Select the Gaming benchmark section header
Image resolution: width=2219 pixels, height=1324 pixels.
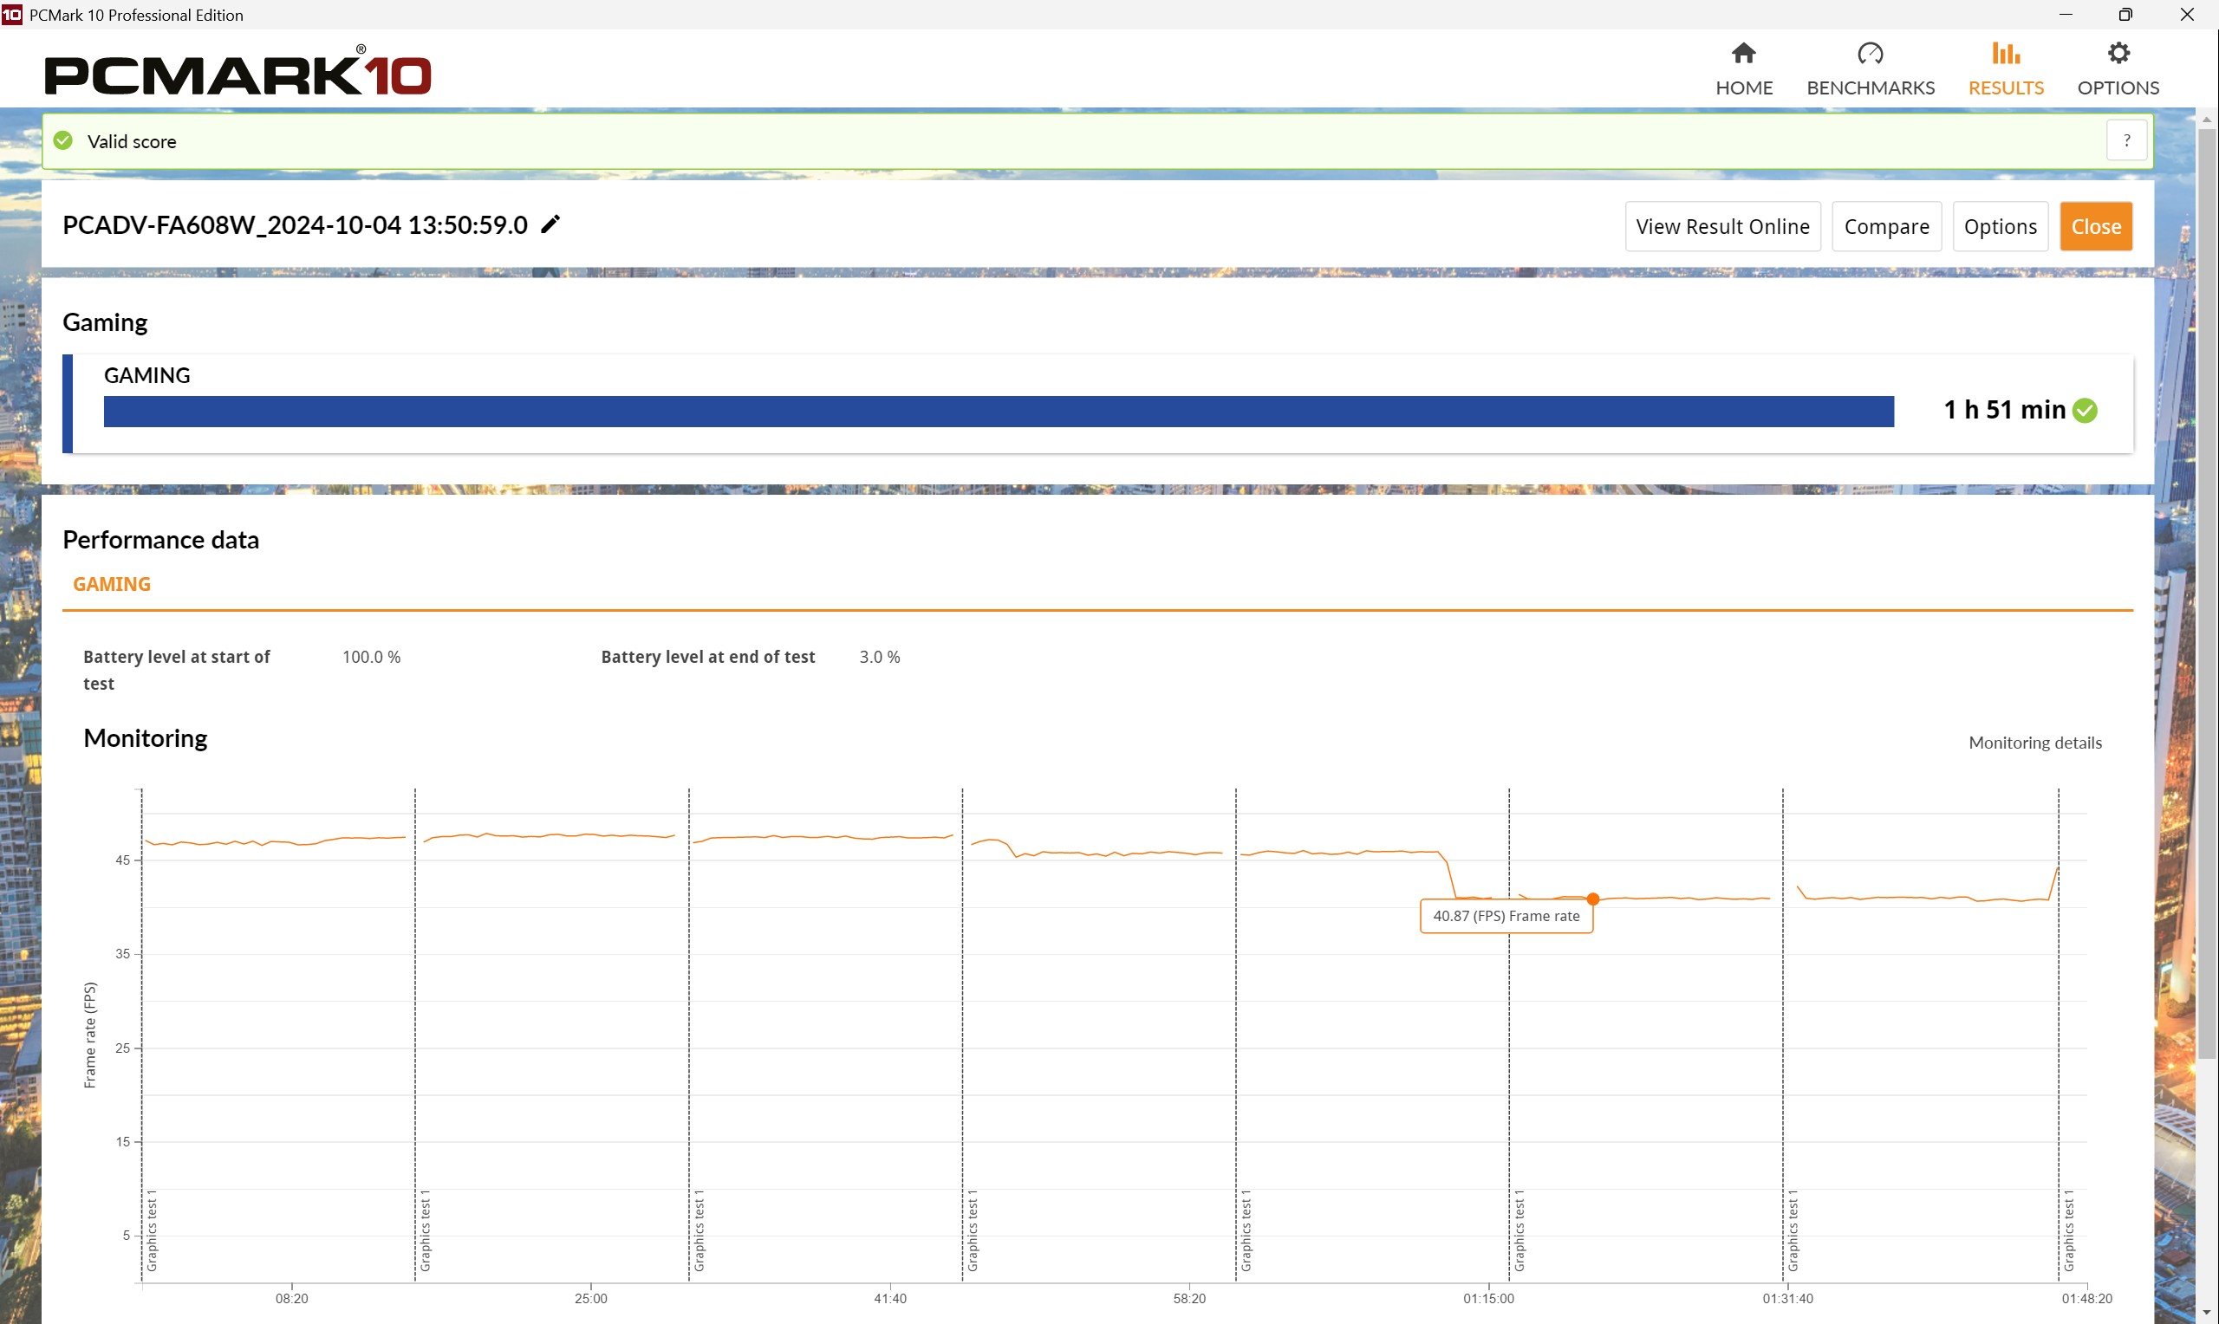point(104,321)
